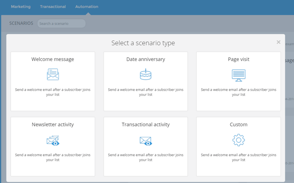The height and width of the screenshot is (183, 294).
Task: Click the Custom gear icon
Action: (239, 140)
